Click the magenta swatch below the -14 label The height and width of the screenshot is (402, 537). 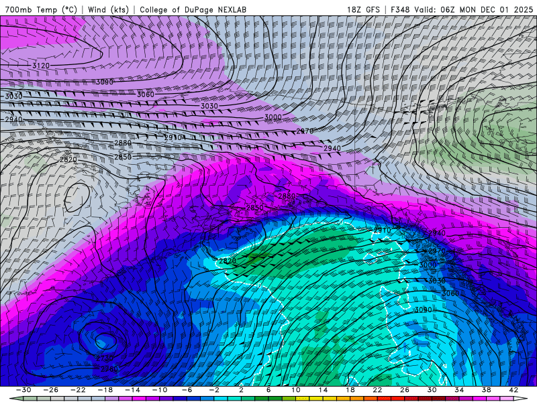[x=140, y=399]
